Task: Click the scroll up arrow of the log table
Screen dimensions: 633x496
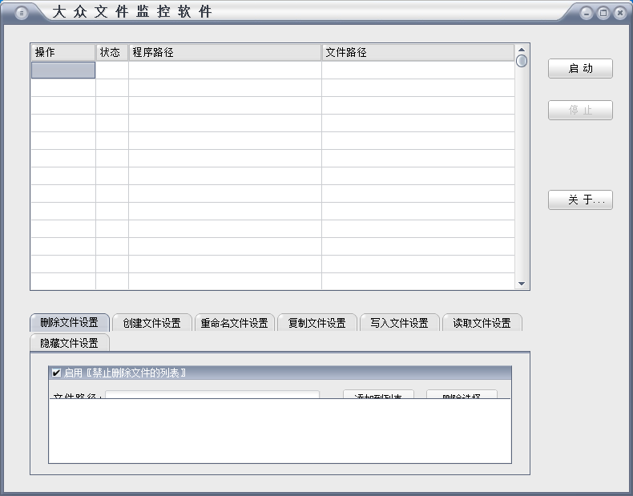Action: tap(522, 49)
